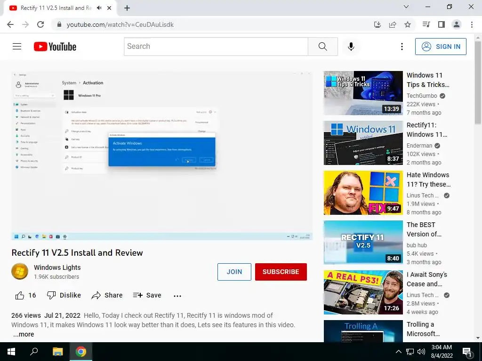Open Windows 11 Tips & Tricks thumbnail
This screenshot has height=361, width=482.
point(363,93)
